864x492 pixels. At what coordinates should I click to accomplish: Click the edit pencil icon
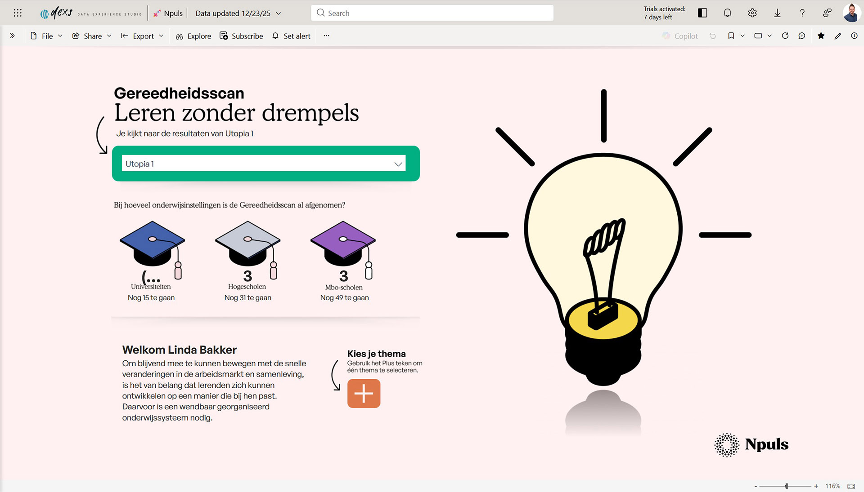click(x=837, y=36)
